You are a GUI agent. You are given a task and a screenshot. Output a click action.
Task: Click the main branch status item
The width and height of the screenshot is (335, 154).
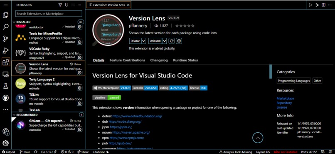(x=25, y=152)
